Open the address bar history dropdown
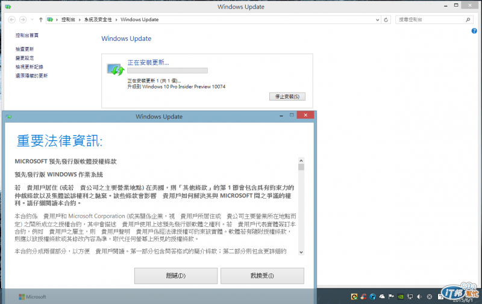This screenshot has height=304, width=482. coord(378,20)
